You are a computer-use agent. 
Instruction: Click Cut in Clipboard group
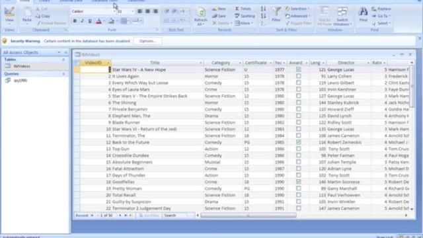tap(41, 9)
